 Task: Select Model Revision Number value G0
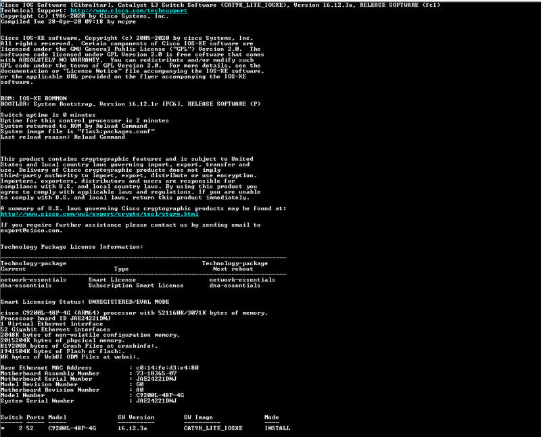click(140, 384)
